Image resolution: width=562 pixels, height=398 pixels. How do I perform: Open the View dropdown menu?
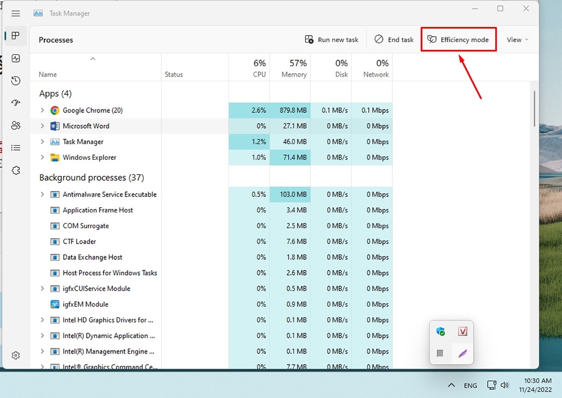[x=516, y=39]
